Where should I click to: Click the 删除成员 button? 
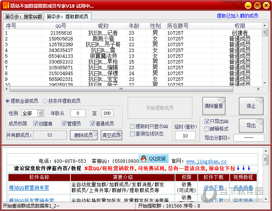point(84,135)
